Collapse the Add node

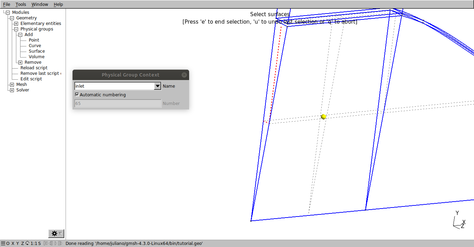(x=20, y=35)
